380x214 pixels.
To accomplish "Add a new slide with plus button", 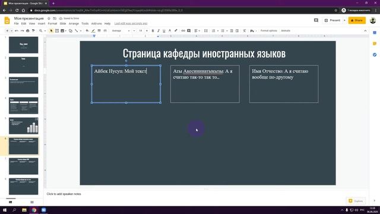I will pyautogui.click(x=7, y=31).
